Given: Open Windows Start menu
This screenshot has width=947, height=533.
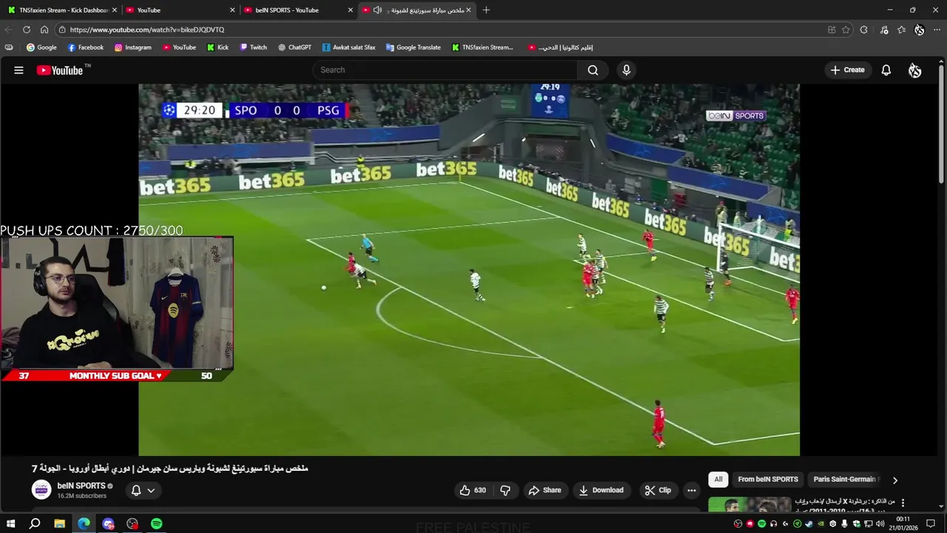Looking at the screenshot, I should (x=10, y=523).
